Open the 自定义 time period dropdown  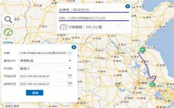[x=46, y=68]
